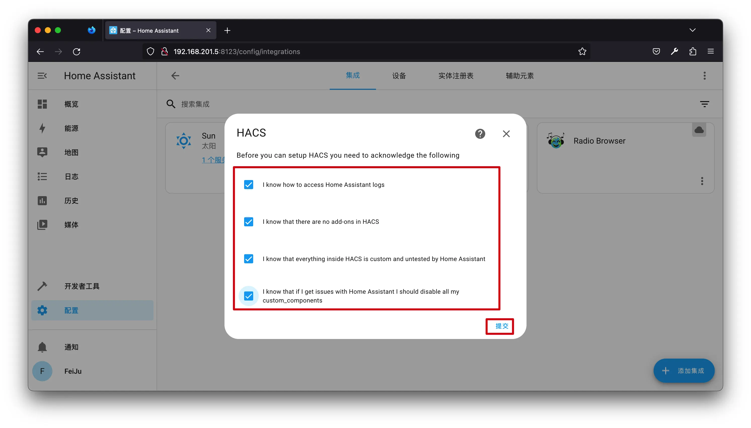The image size is (751, 428).
Task: Open 开发者工具 developer tools hammer icon
Action: [42, 286]
